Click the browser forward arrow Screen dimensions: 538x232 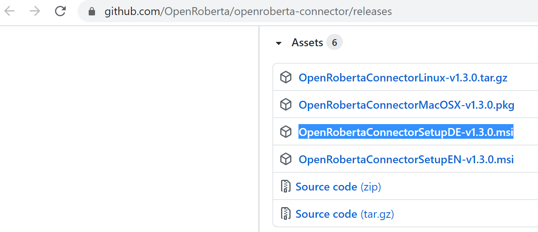[x=35, y=11]
